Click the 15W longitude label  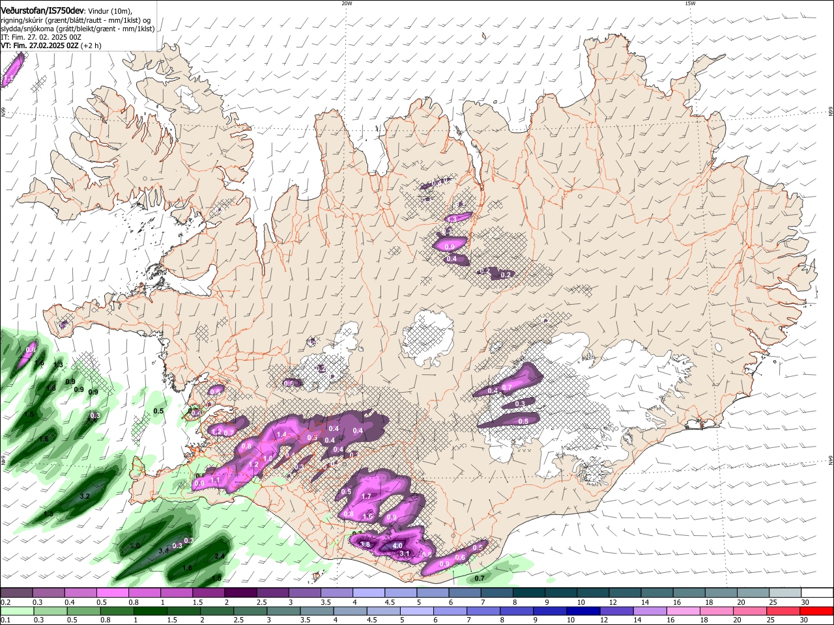[690, 3]
